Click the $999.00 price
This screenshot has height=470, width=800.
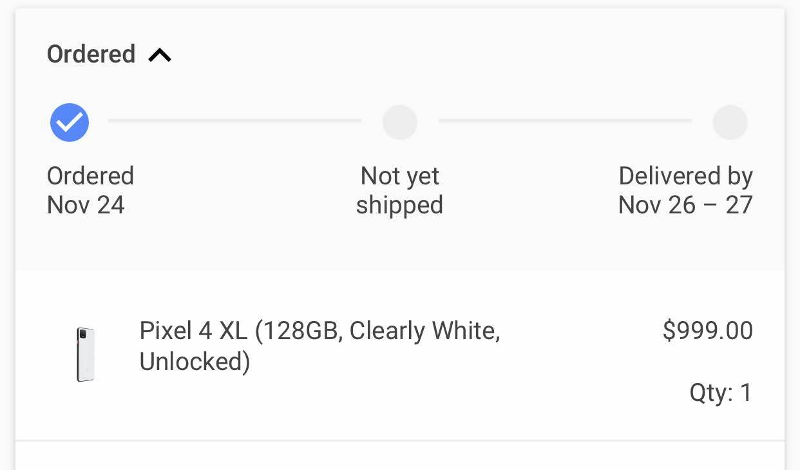[707, 331]
